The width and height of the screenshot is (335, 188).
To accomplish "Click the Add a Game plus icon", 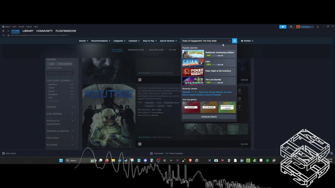I will click(3, 153).
